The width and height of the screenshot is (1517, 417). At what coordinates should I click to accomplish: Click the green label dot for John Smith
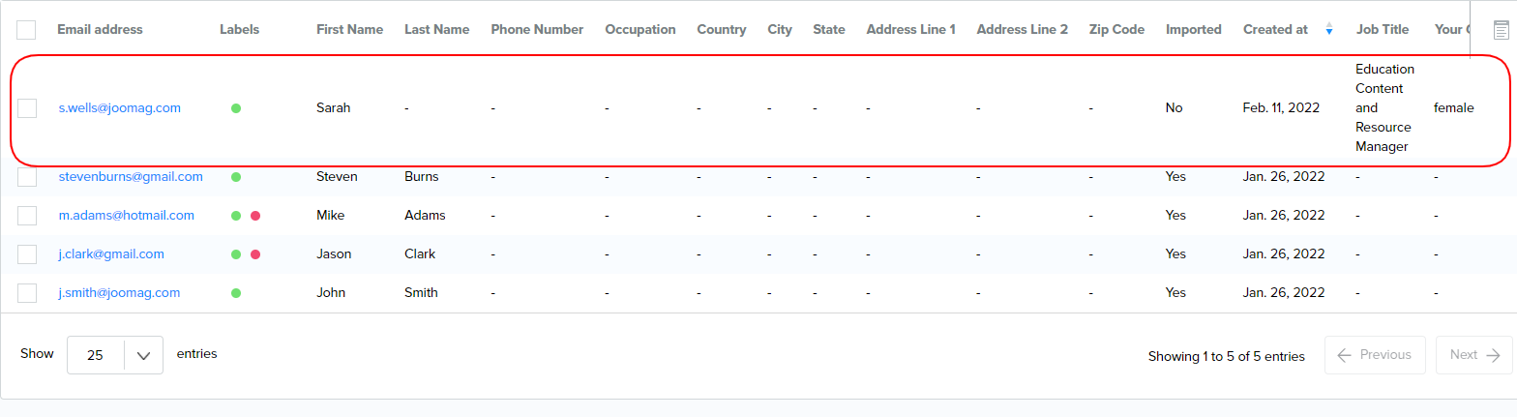236,293
